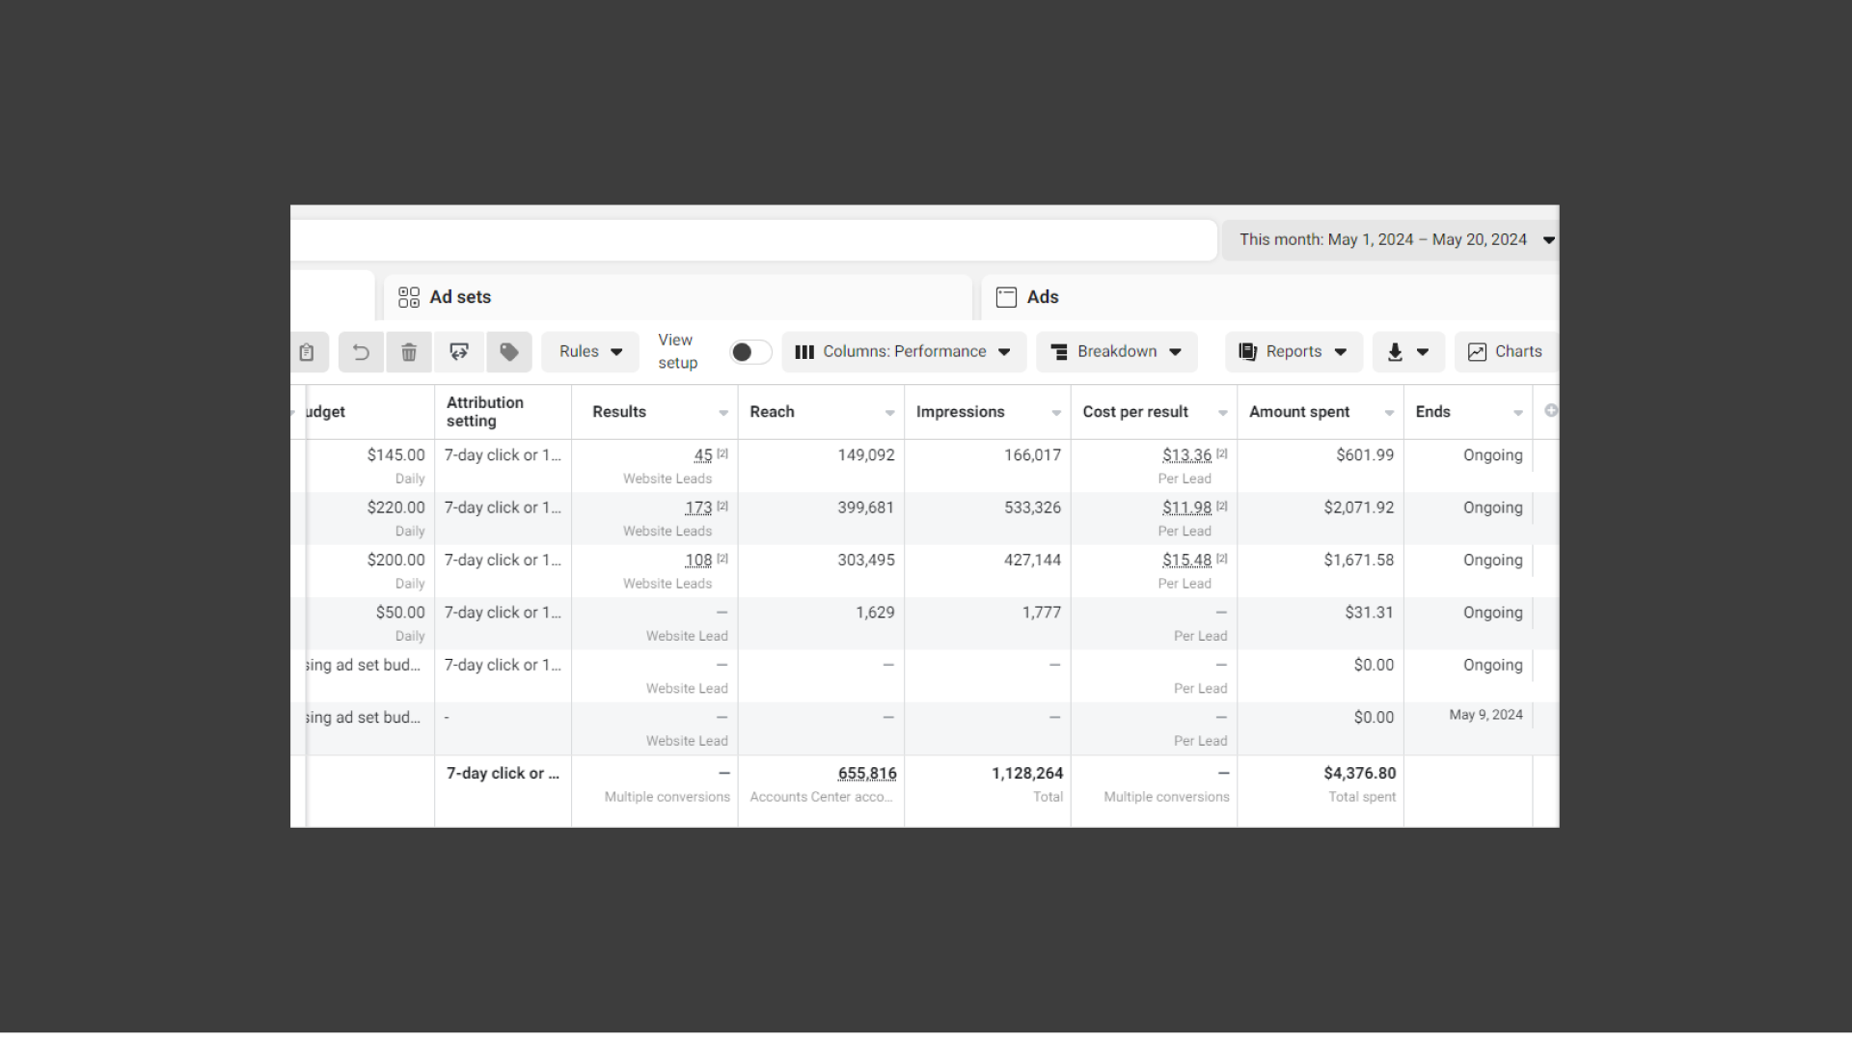The image size is (1852, 1042).
Task: Click the undo arrow icon
Action: [x=361, y=352]
